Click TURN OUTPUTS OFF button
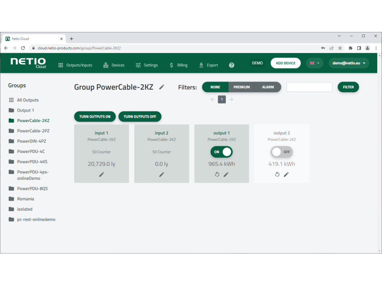This screenshot has height=286, width=382. point(140,116)
